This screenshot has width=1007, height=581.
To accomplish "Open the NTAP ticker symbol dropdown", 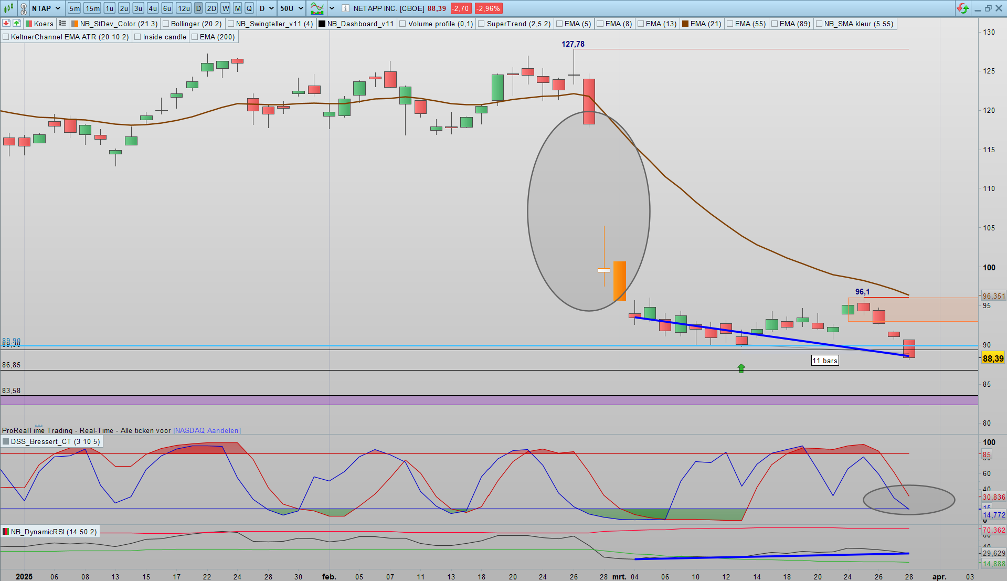I will 46,8.
